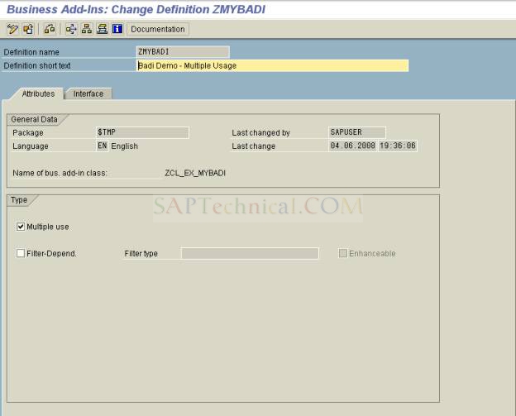Click the class name ZCL_EX_MYBADI
Viewport: 516px width, 416px height.
click(x=195, y=173)
